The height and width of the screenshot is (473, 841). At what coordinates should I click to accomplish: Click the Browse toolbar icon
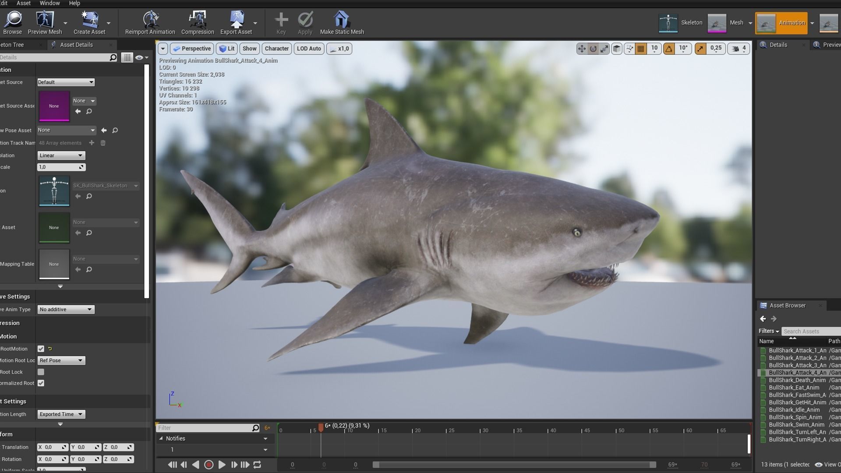[13, 20]
